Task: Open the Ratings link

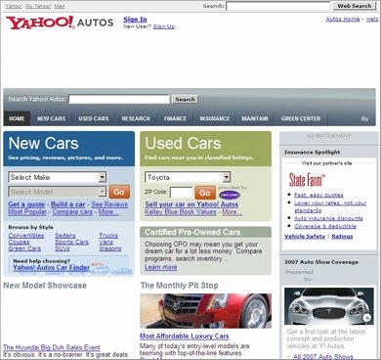Action: (x=342, y=237)
